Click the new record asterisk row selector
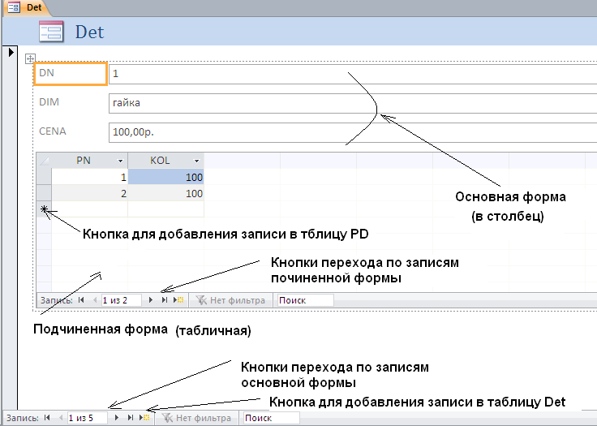This screenshot has width=597, height=426. click(44, 209)
